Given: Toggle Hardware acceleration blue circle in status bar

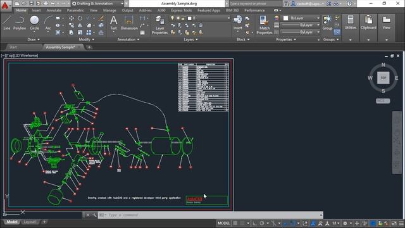Looking at the screenshot, I should point(373,223).
